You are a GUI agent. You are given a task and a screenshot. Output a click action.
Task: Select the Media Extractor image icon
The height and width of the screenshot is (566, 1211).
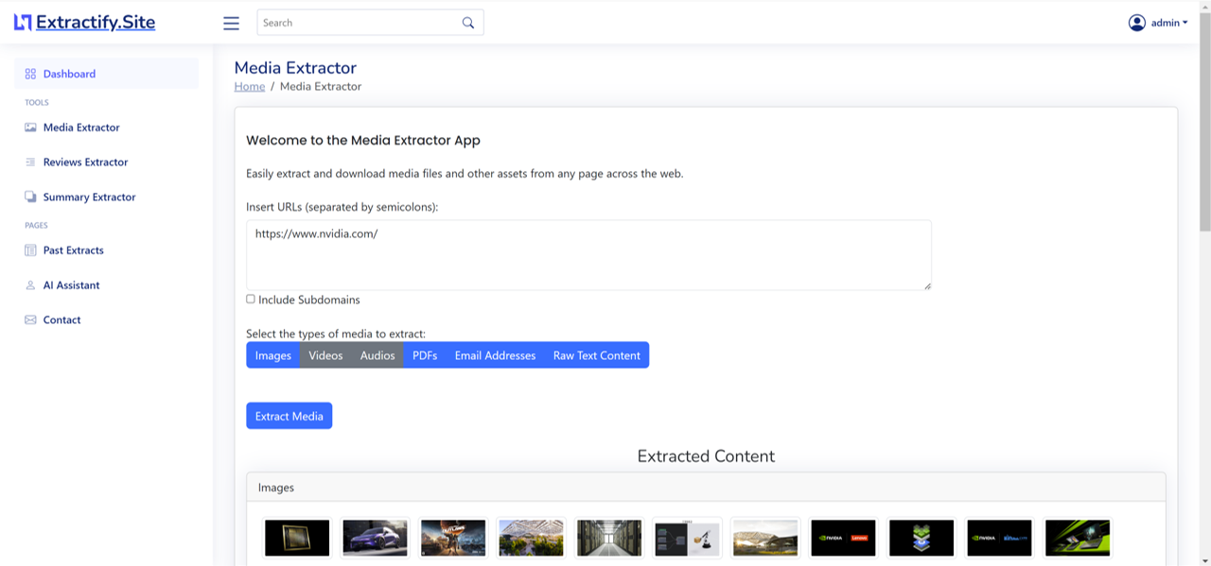(29, 127)
